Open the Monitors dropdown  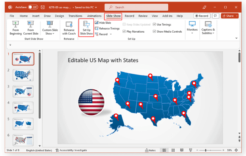[x=192, y=28]
